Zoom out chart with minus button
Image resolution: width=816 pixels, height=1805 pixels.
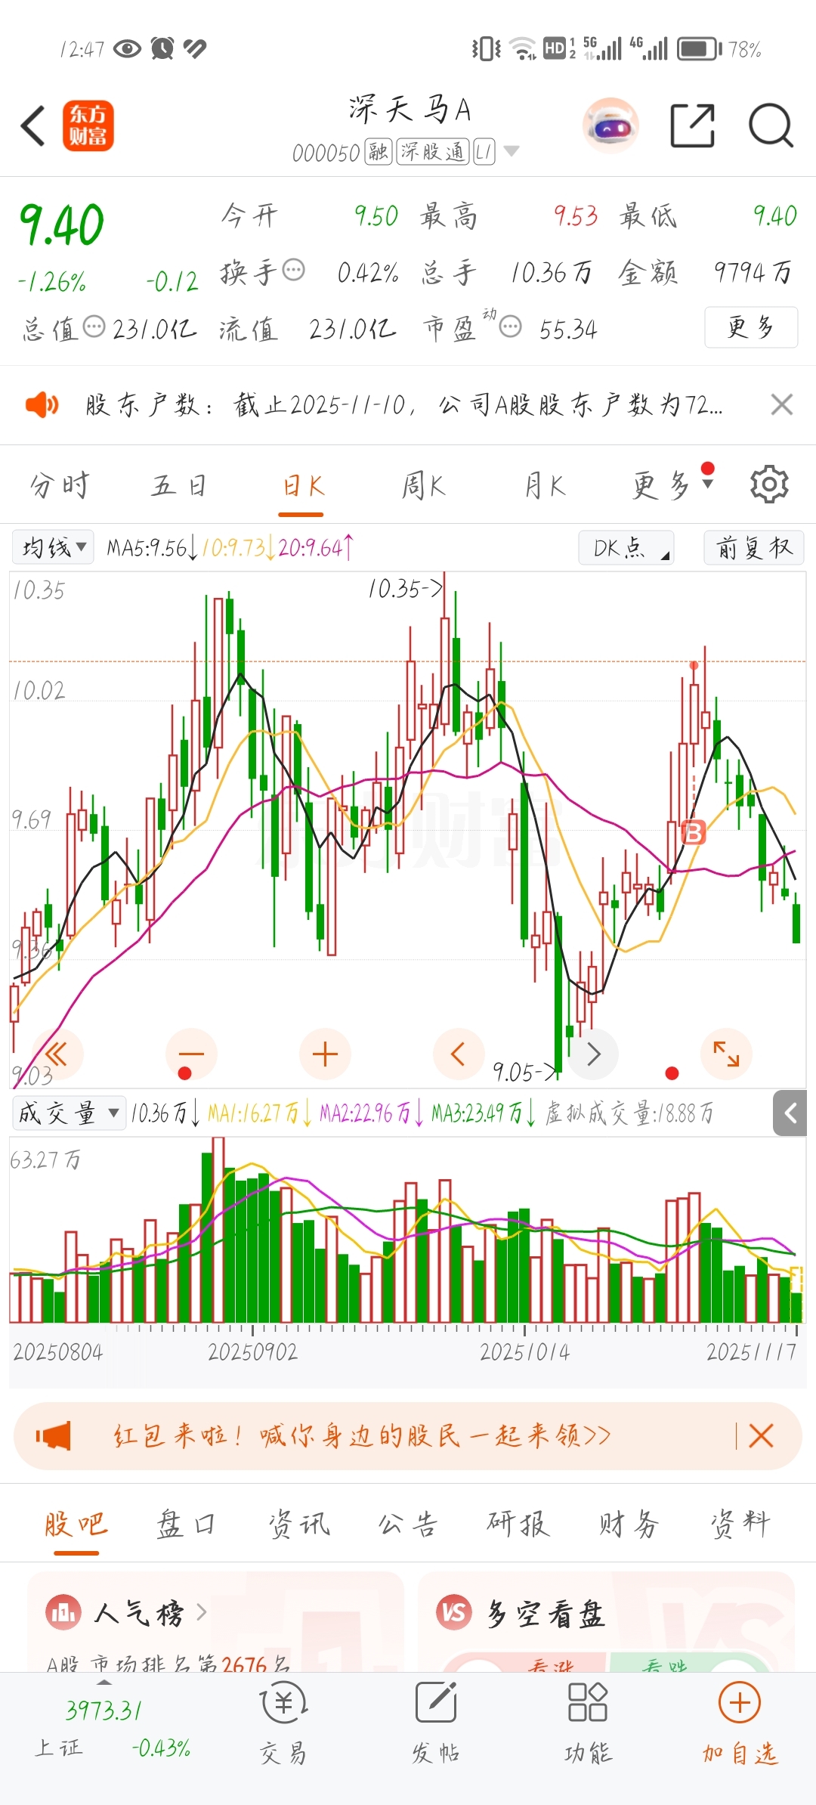pyautogui.click(x=191, y=1054)
